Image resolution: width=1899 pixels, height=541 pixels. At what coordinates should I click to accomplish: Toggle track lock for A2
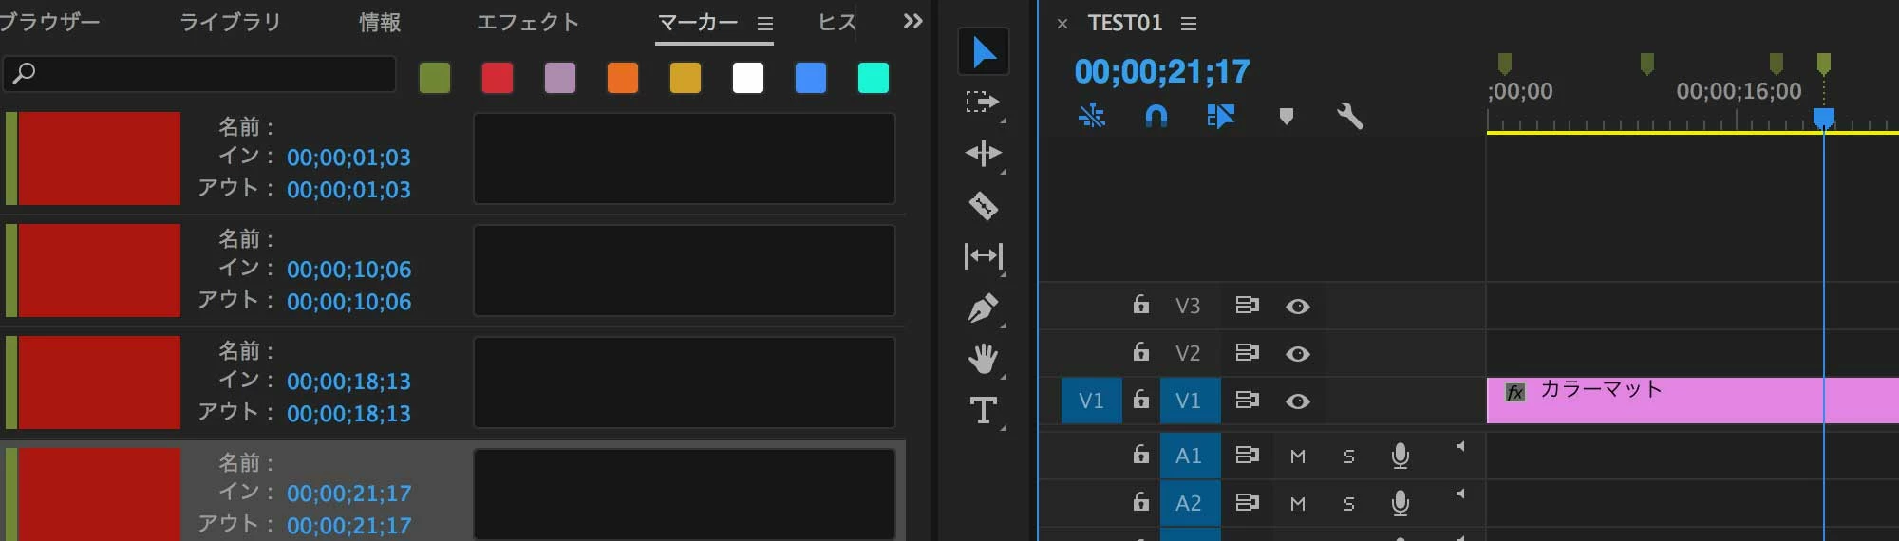1140,502
